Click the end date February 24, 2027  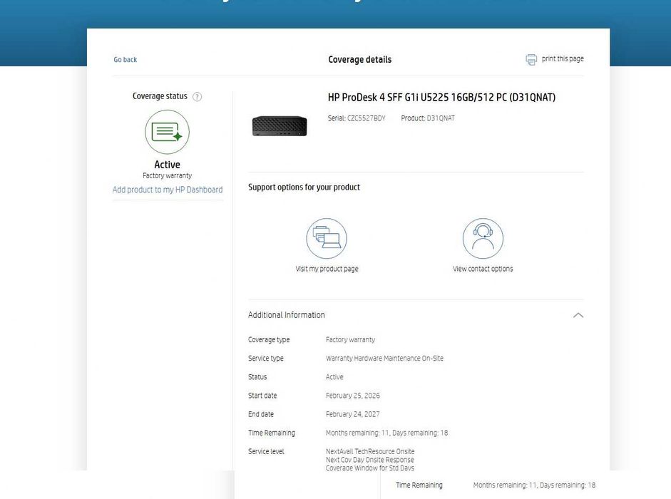pyautogui.click(x=353, y=414)
